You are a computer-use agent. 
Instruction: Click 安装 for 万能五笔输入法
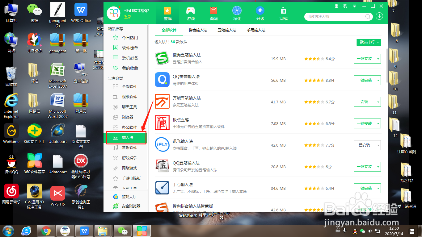pyautogui.click(x=365, y=102)
